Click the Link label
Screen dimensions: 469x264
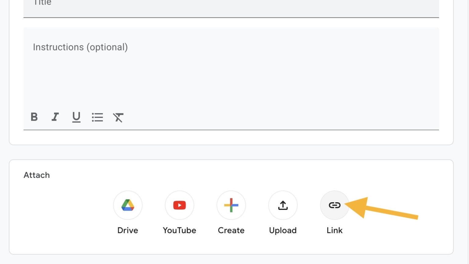point(334,230)
